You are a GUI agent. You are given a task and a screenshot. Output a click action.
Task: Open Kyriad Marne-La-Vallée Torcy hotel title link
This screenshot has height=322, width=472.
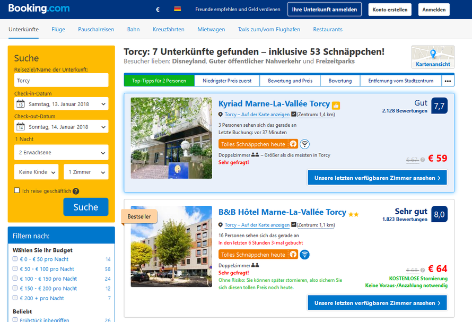274,103
